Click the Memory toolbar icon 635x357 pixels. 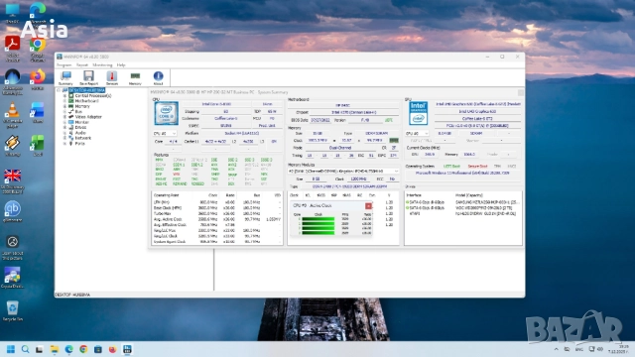135,77
